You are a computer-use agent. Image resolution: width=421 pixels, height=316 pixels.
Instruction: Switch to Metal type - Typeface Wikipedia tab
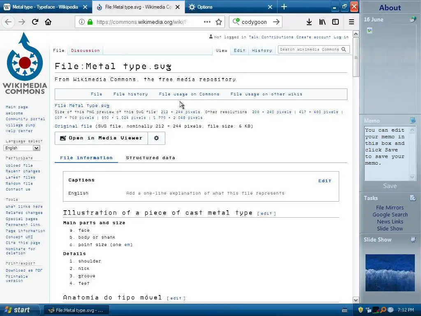[46, 7]
